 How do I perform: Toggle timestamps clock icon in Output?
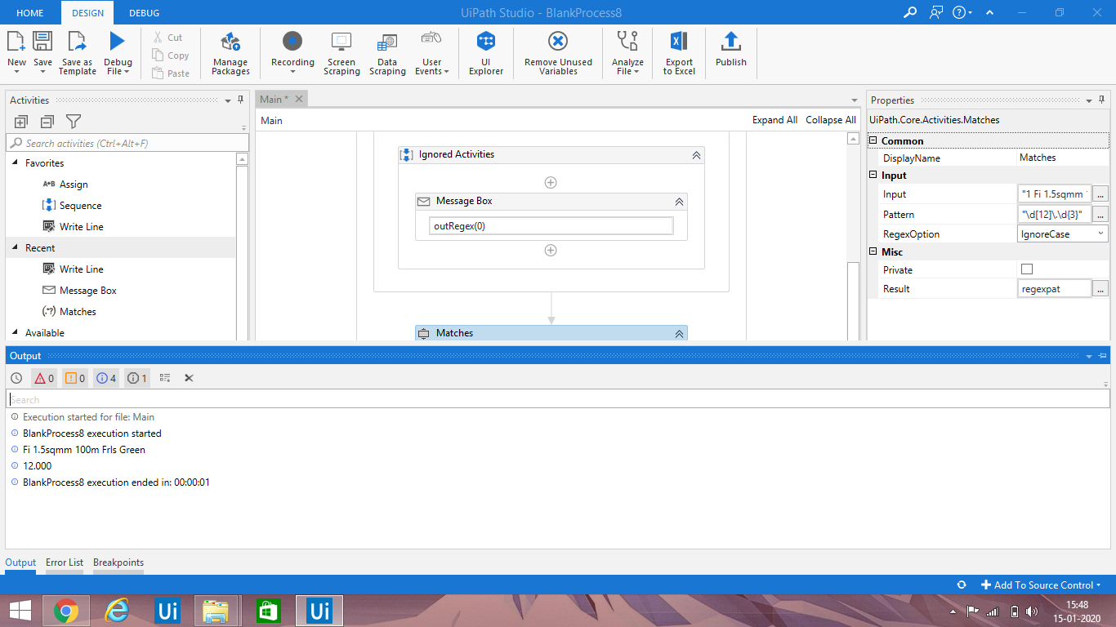[16, 378]
